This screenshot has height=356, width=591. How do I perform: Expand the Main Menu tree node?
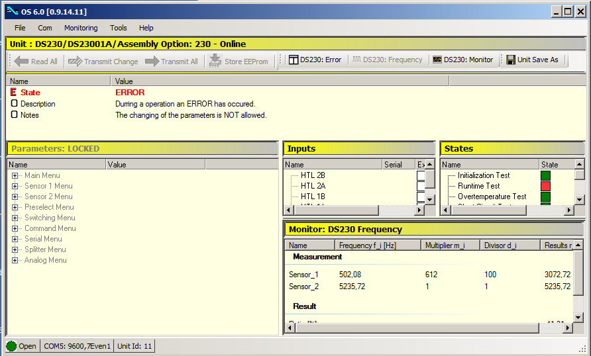tap(15, 175)
